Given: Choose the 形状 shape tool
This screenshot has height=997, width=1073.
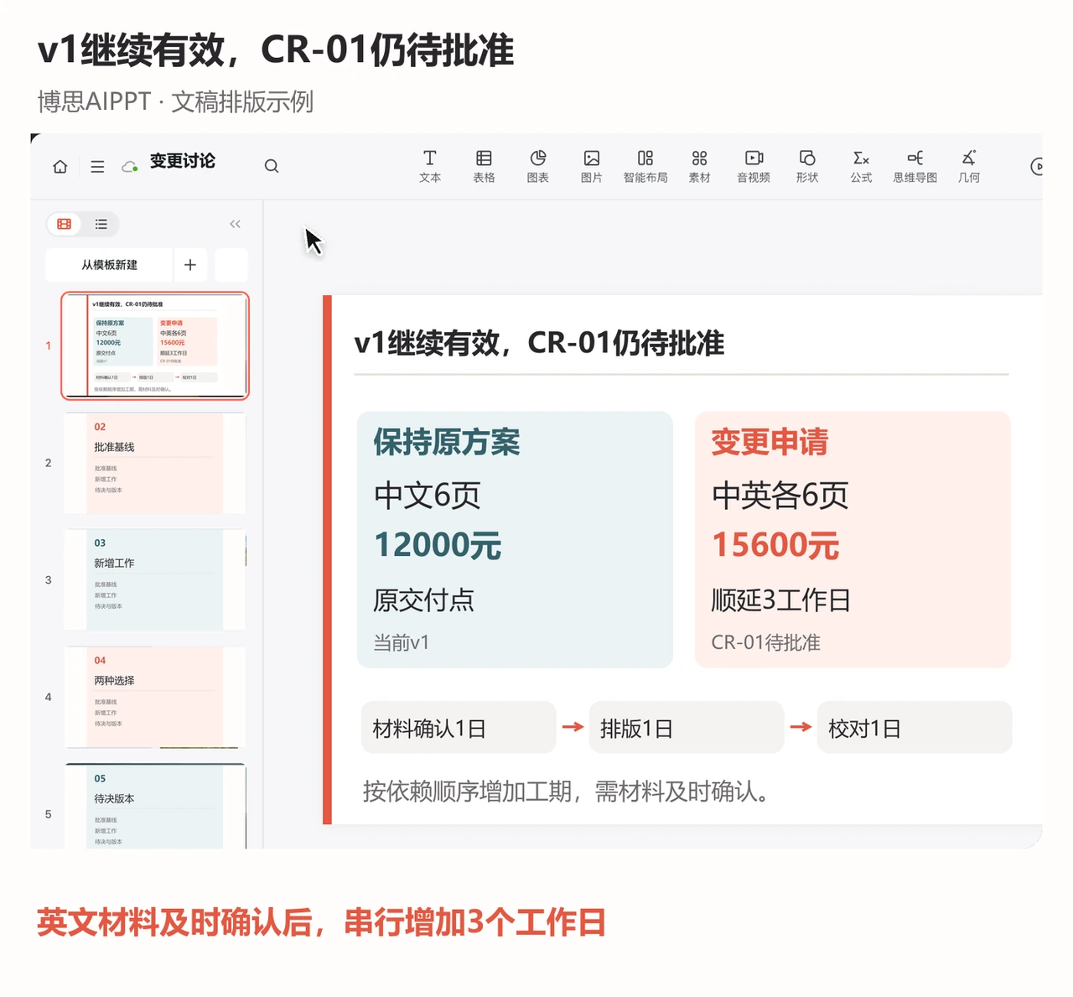Looking at the screenshot, I should [807, 166].
